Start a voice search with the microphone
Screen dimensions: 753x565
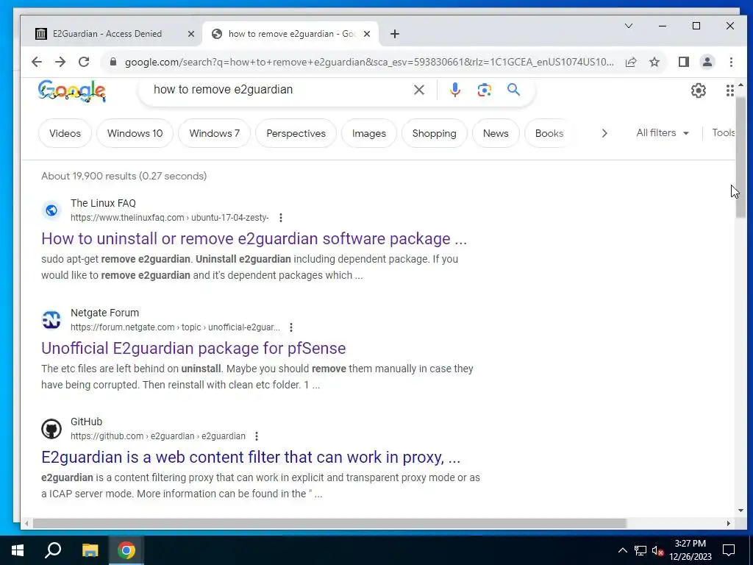(x=454, y=90)
